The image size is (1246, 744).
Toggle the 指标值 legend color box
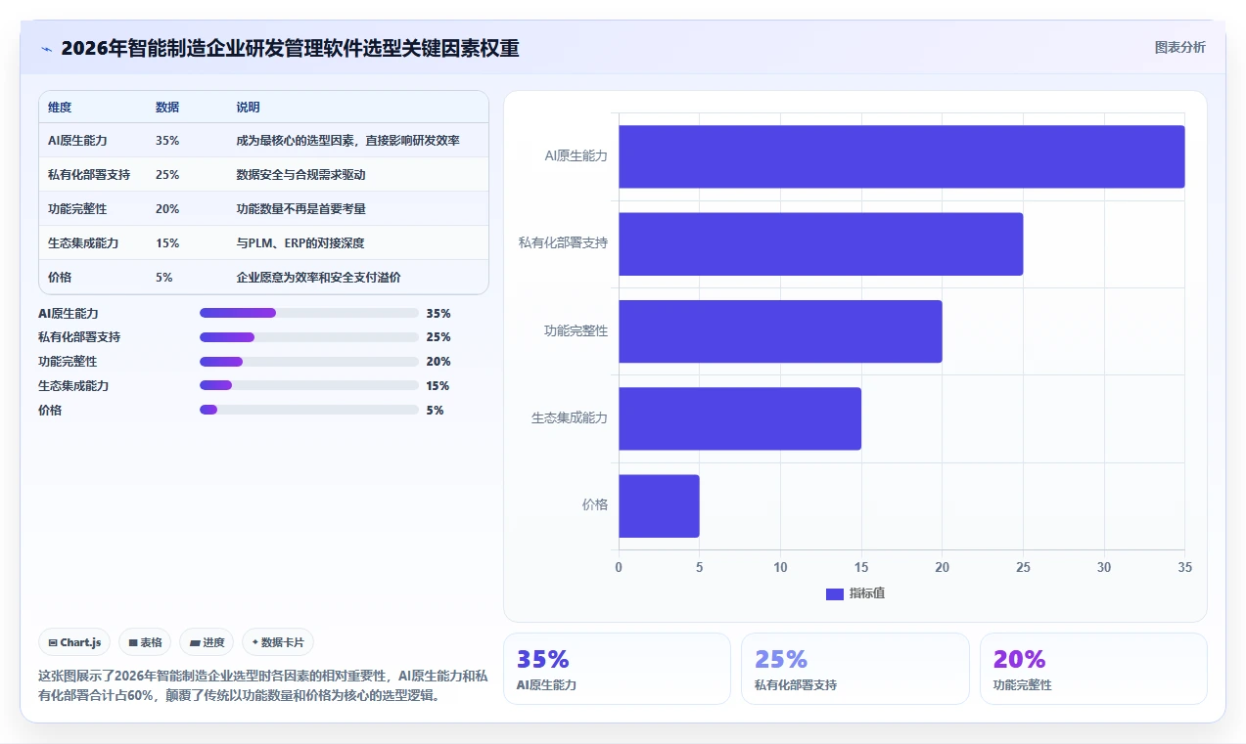click(835, 593)
